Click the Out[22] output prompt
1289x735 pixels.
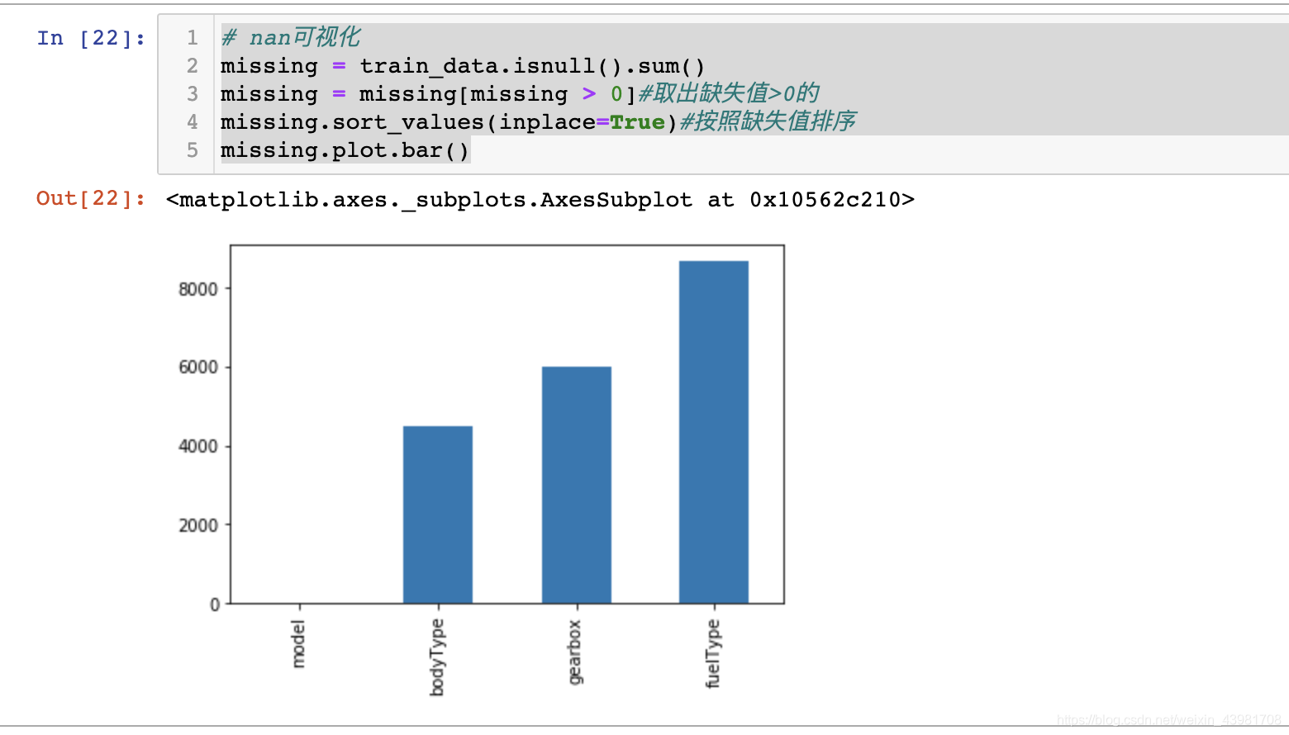click(x=91, y=198)
